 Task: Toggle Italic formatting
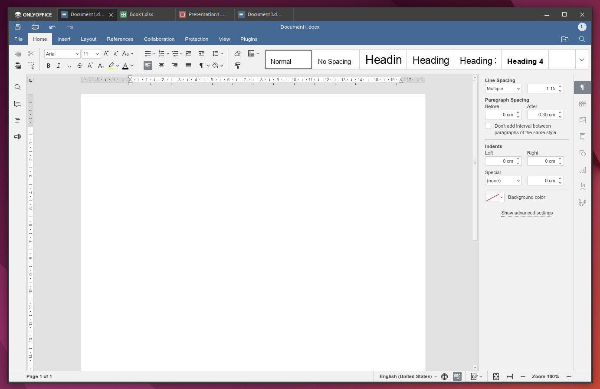[x=59, y=66]
